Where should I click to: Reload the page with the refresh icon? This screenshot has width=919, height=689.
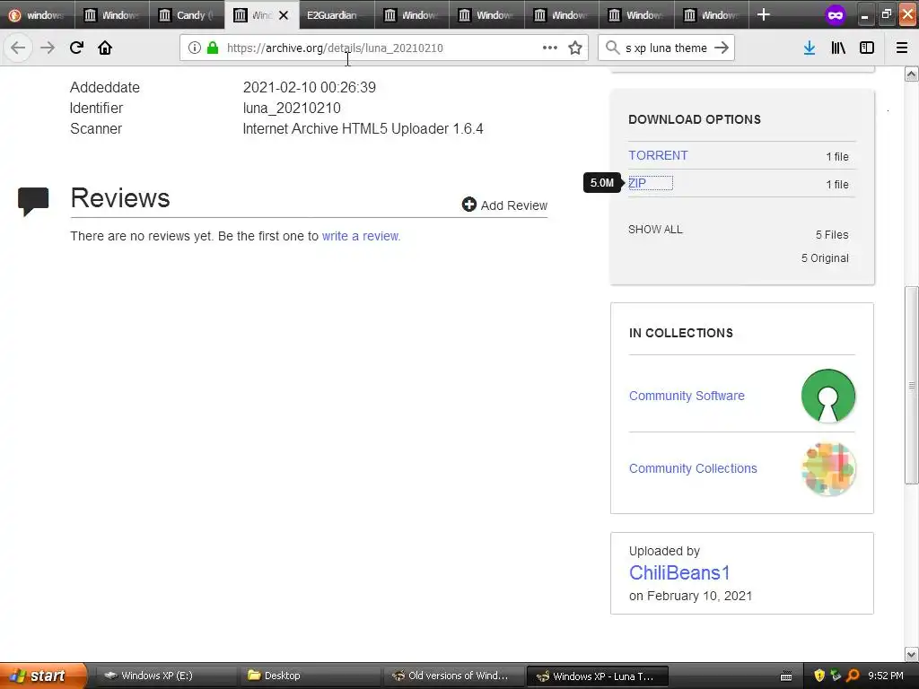pos(76,48)
